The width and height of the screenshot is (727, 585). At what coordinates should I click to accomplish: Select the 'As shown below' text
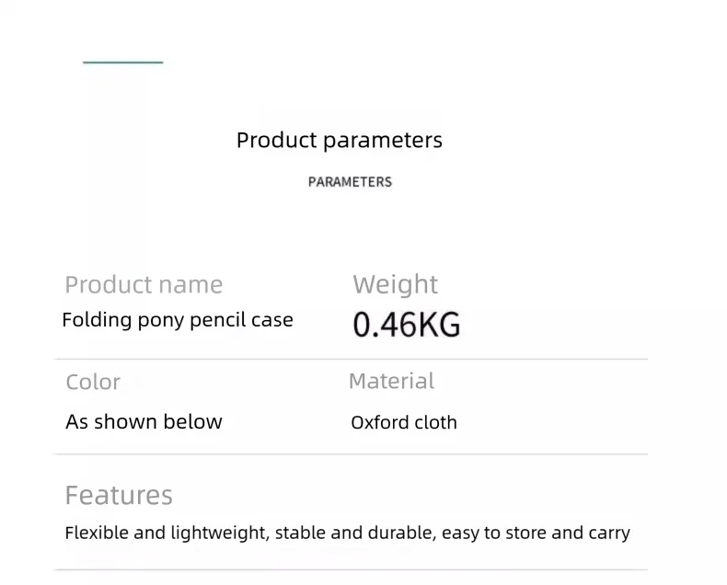click(144, 422)
